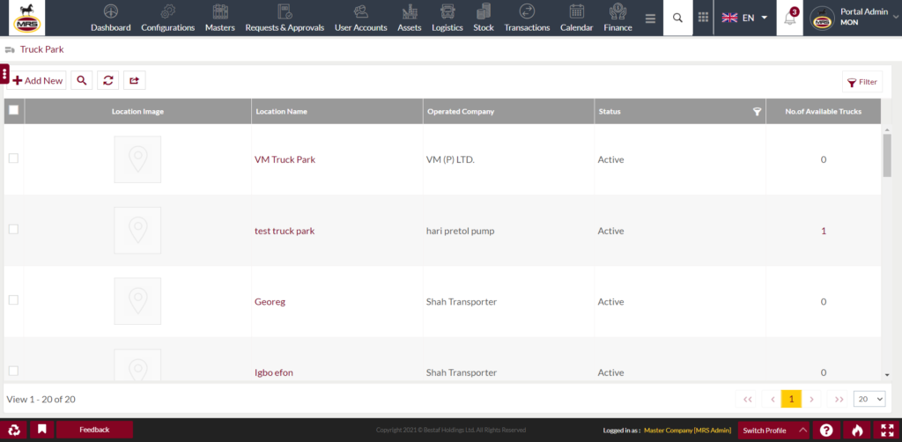The image size is (902, 442).
Task: Open the User Accounts menu
Action: [360, 18]
